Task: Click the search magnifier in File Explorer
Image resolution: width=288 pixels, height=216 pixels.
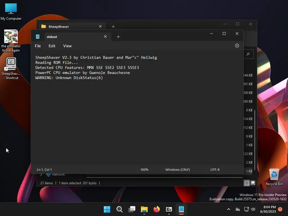Action: [x=248, y=54]
